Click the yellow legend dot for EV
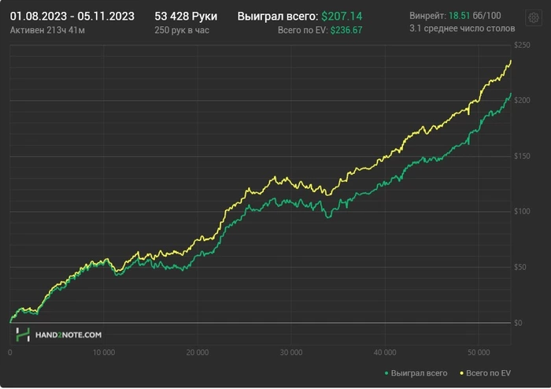Screen dimensions: 551x389 coord(462,373)
